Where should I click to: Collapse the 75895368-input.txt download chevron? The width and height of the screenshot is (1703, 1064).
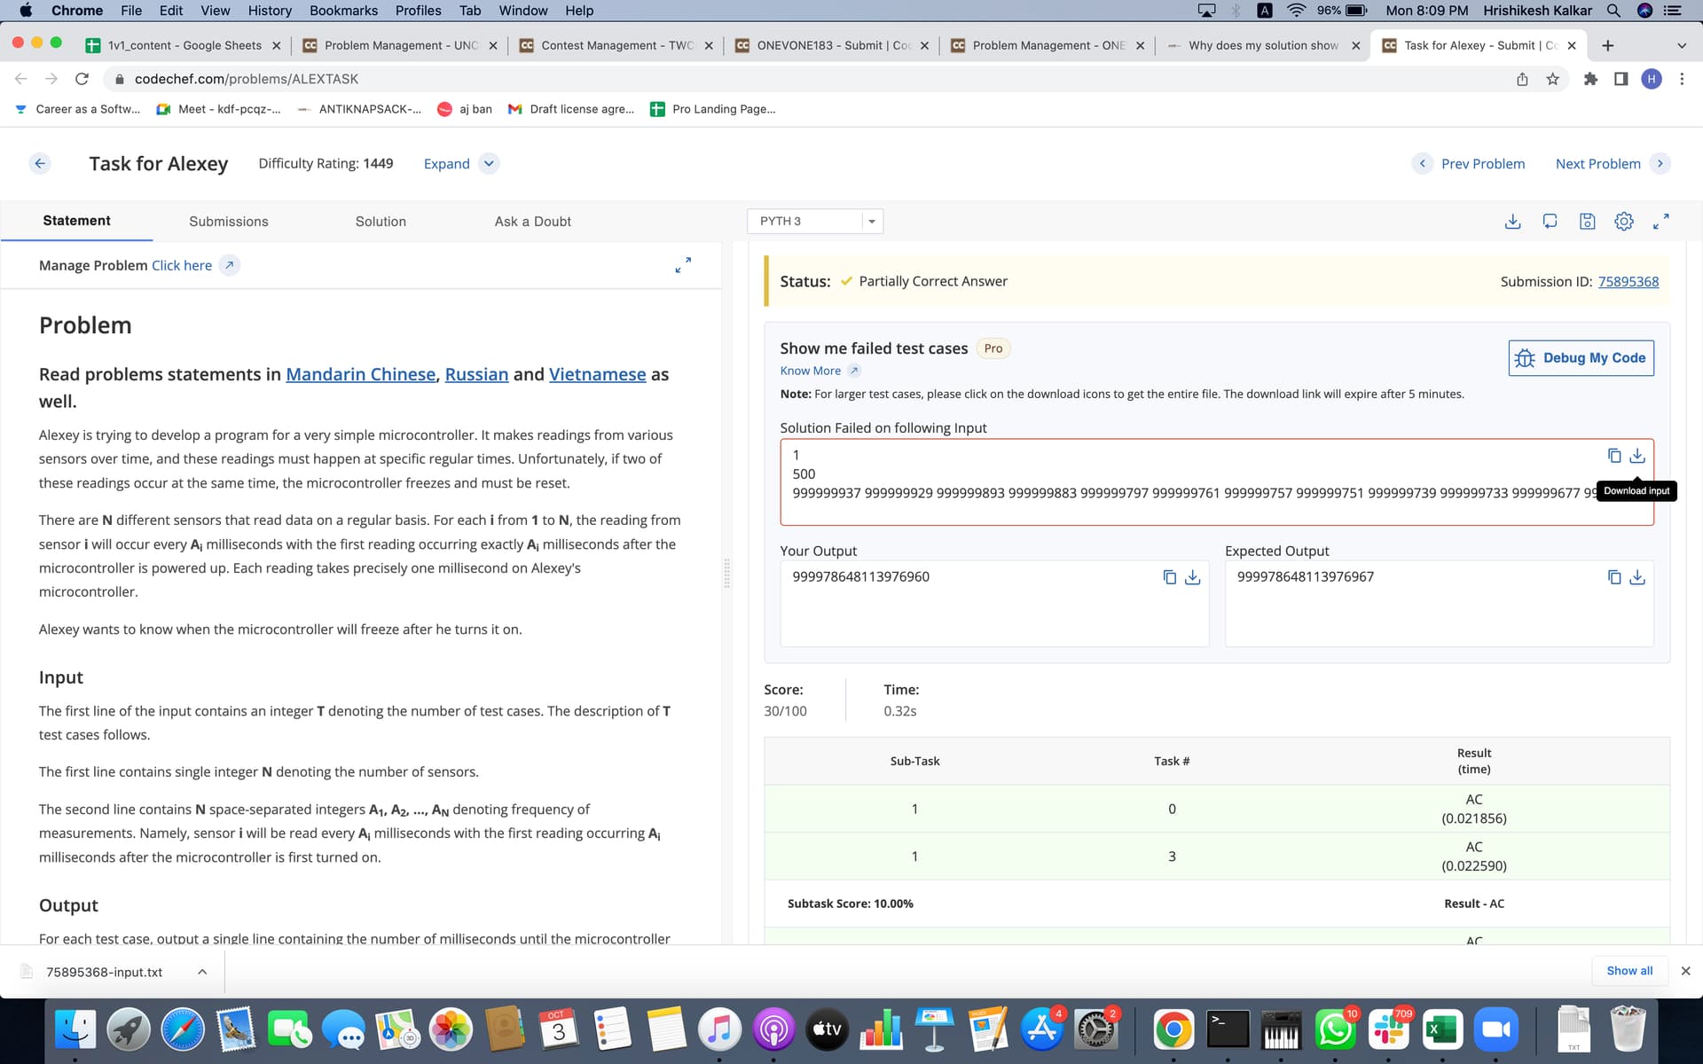point(201,972)
